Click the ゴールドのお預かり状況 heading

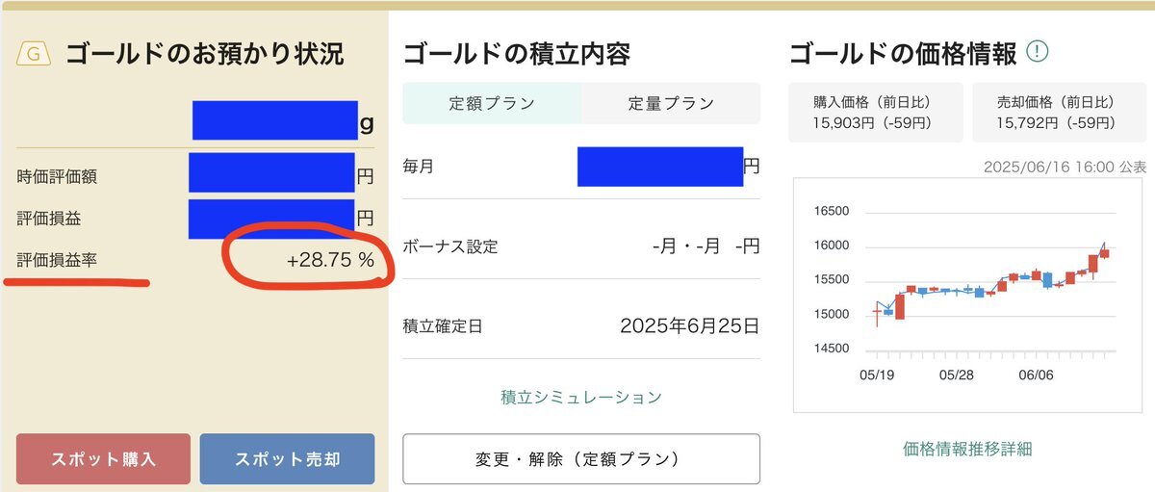[x=204, y=54]
